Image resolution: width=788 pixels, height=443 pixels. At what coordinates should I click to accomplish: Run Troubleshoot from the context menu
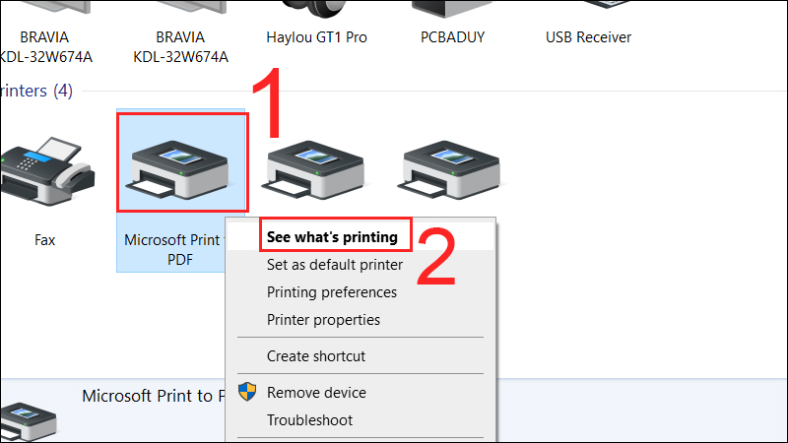tap(309, 420)
